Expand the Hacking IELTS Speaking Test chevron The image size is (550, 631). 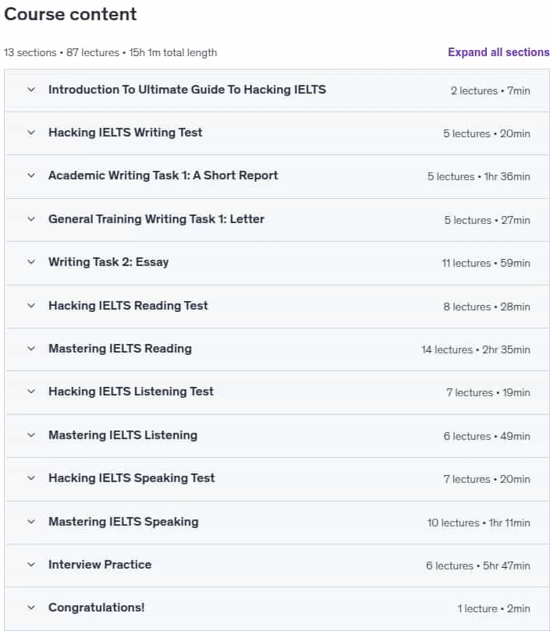click(x=31, y=478)
